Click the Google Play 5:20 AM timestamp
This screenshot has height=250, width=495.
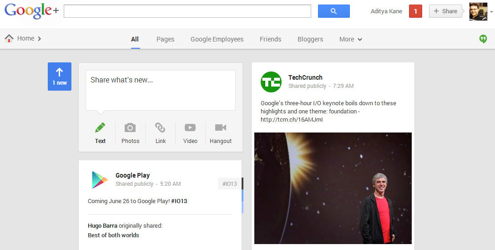pyautogui.click(x=171, y=184)
